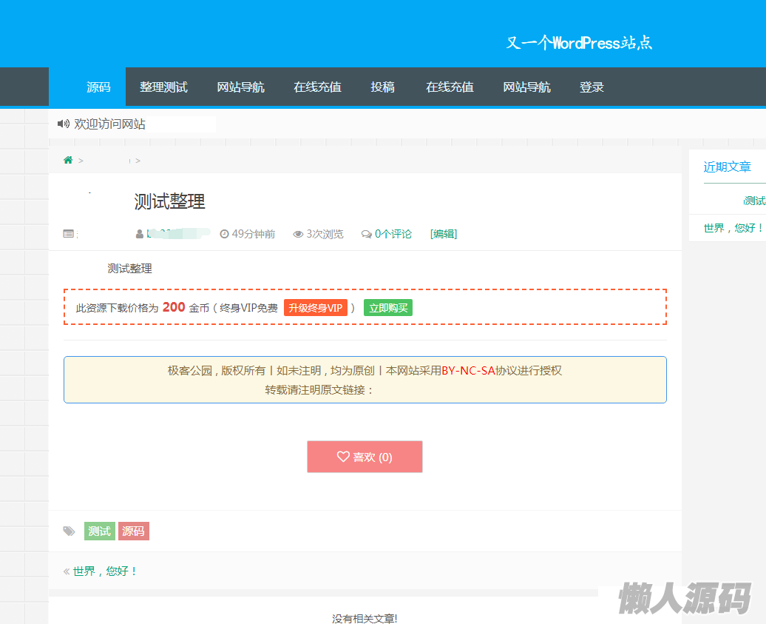
Task: Click the eye icon by 3次浏览
Action: pyautogui.click(x=298, y=234)
